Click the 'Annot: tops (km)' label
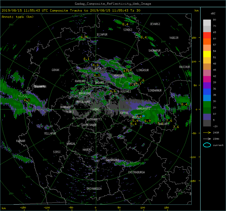 point(18,17)
